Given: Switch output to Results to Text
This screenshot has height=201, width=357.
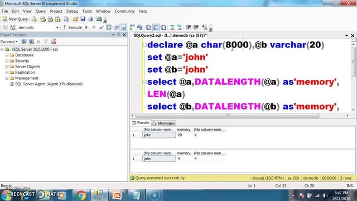Looking at the screenshot, I should coord(148,27).
